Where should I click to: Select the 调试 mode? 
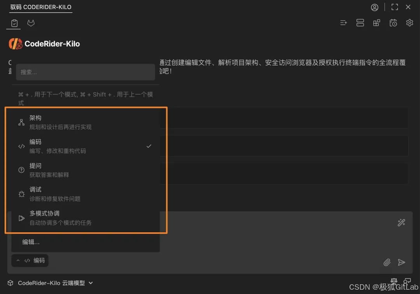[x=86, y=194]
